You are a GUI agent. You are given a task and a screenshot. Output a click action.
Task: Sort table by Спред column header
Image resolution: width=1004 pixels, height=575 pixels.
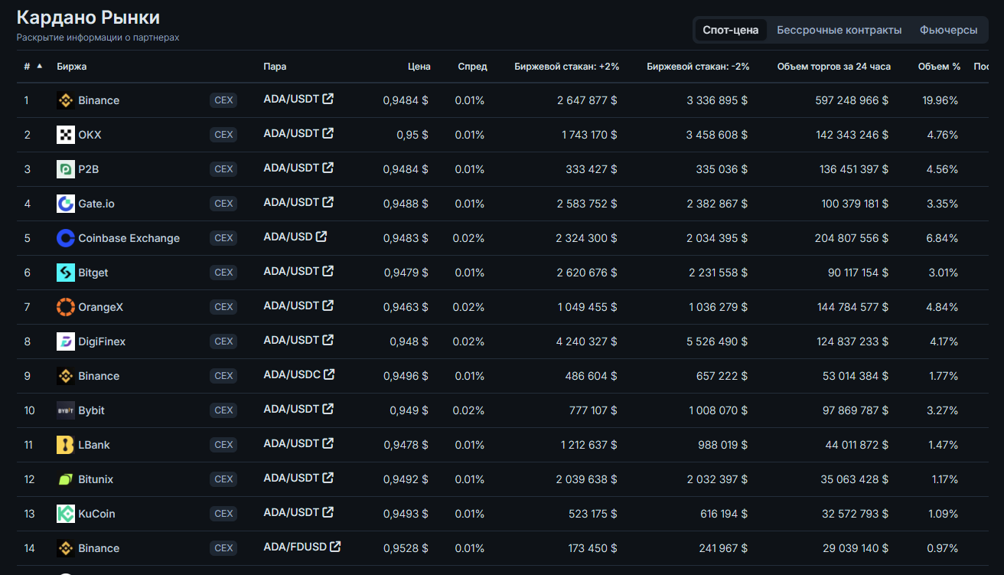point(472,67)
